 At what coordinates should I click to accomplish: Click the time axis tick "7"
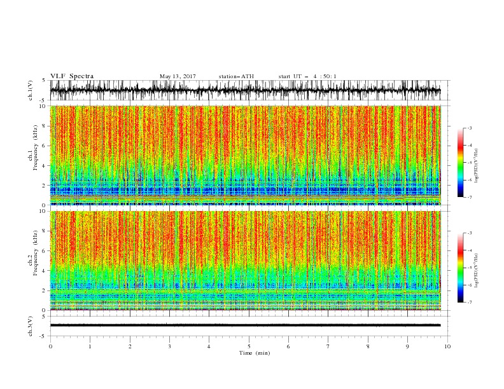[328, 346]
